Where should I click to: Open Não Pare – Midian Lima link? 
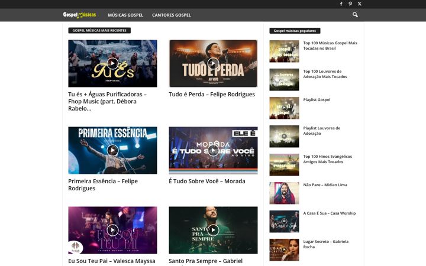point(325,185)
